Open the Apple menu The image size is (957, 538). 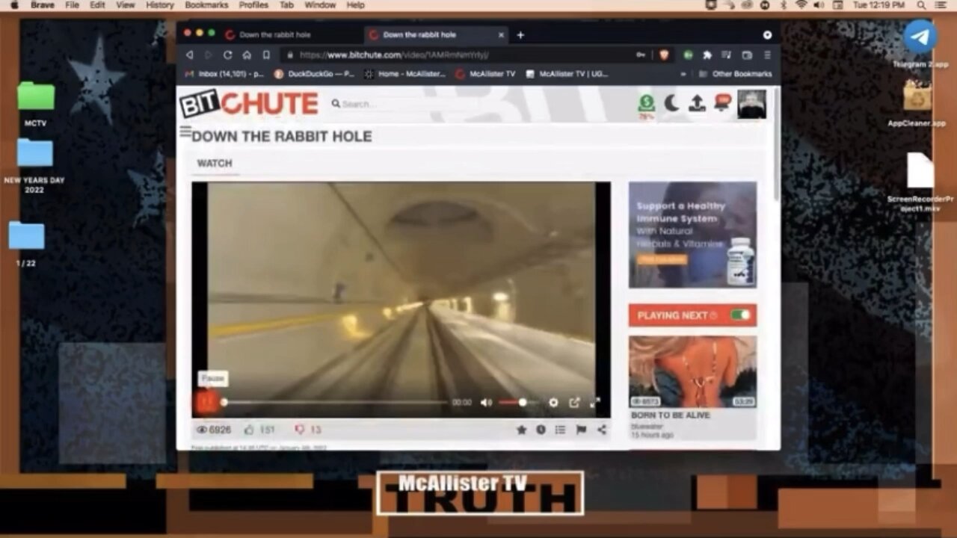pos(14,5)
